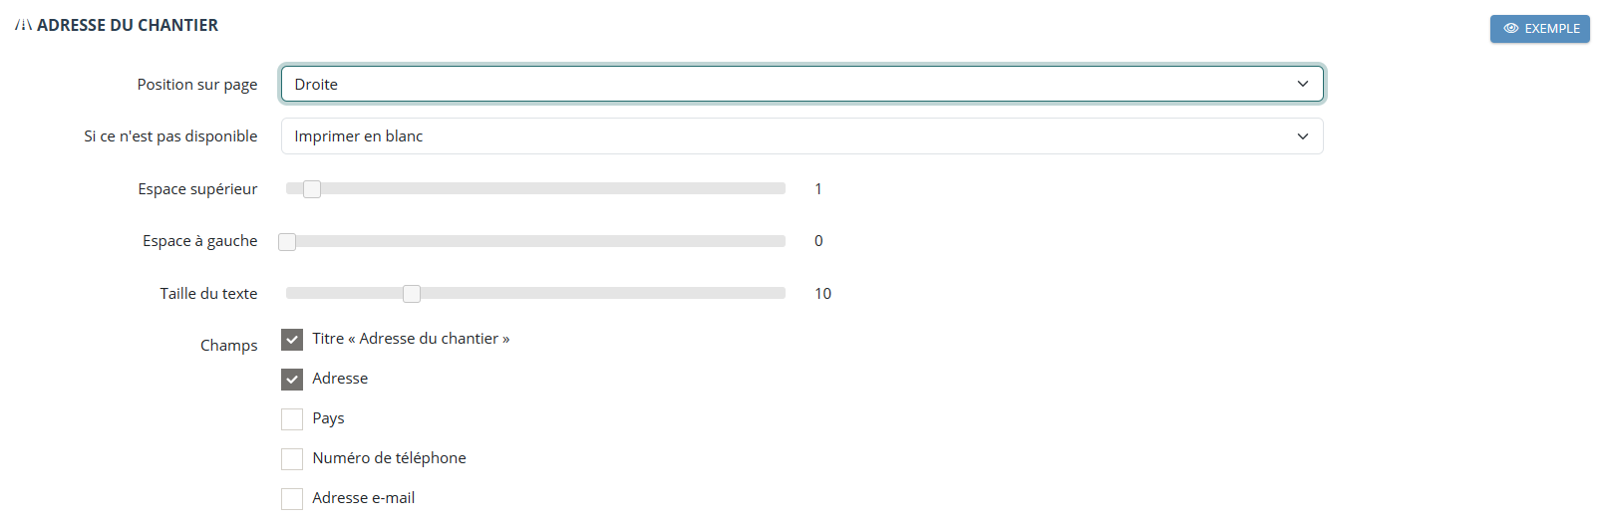The image size is (1604, 528).
Task: Click the chevron of the Imprimer en blanc select
Action: [x=1303, y=136]
